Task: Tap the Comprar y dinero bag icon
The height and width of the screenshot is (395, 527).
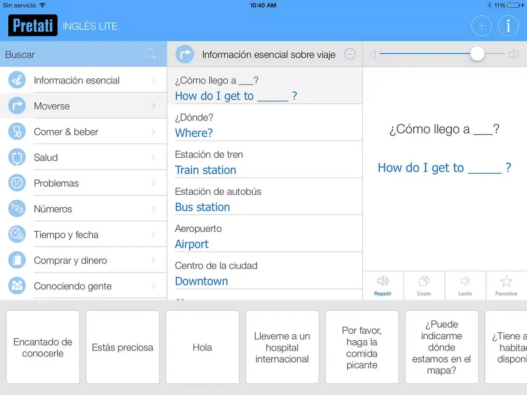Action: click(x=17, y=260)
